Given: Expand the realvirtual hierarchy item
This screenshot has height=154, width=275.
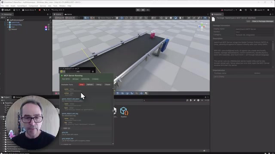Looking at the screenshot, I should 8,22.
